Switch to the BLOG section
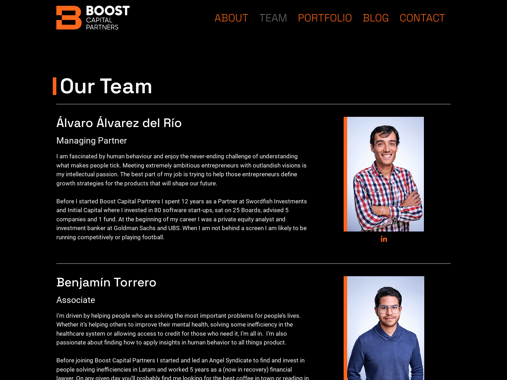507x380 pixels. [x=376, y=18]
